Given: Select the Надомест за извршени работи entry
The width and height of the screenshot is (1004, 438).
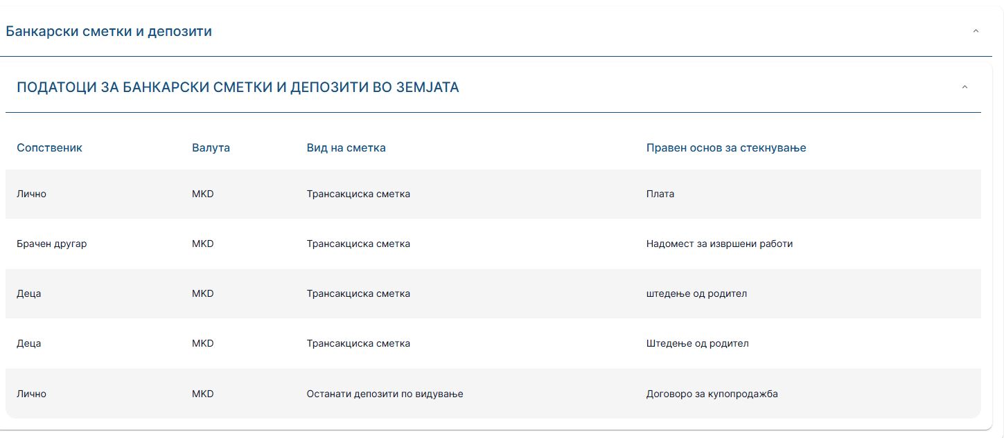Looking at the screenshot, I should 719,244.
